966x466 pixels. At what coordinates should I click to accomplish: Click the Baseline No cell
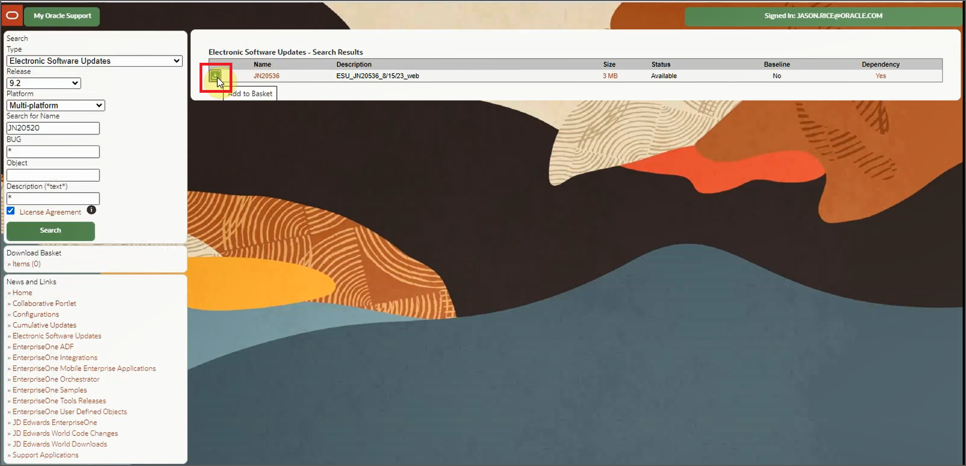coord(776,76)
